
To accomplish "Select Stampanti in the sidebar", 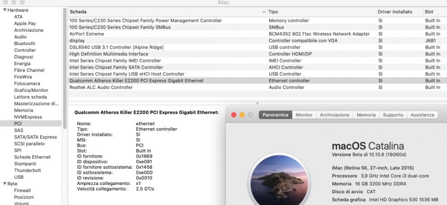I will (x=25, y=164).
